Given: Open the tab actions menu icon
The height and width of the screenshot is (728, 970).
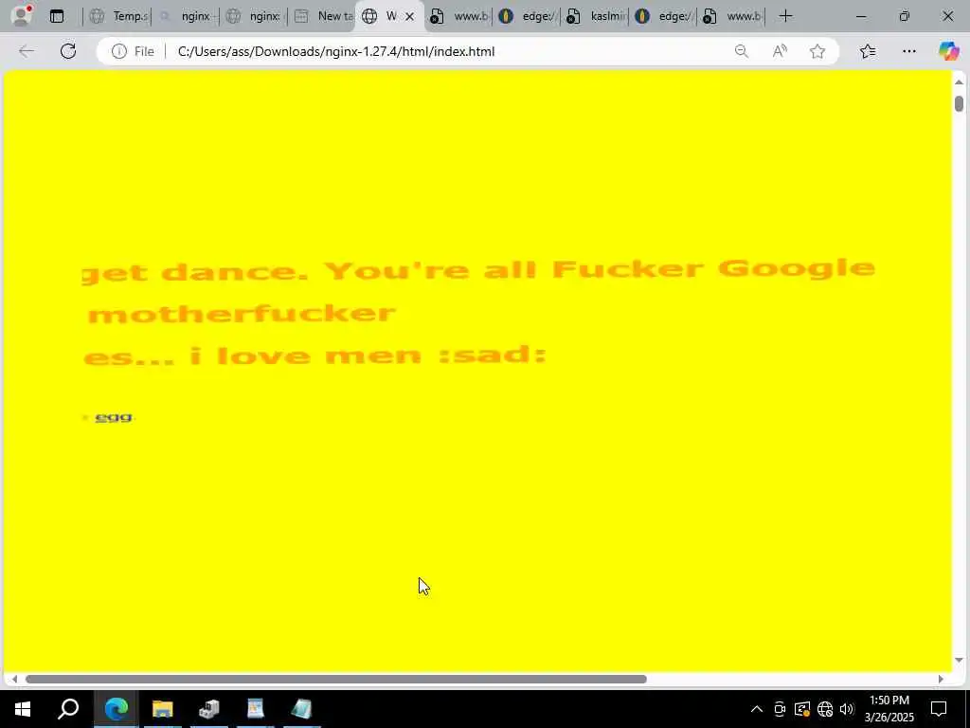Looking at the screenshot, I should pos(56,16).
